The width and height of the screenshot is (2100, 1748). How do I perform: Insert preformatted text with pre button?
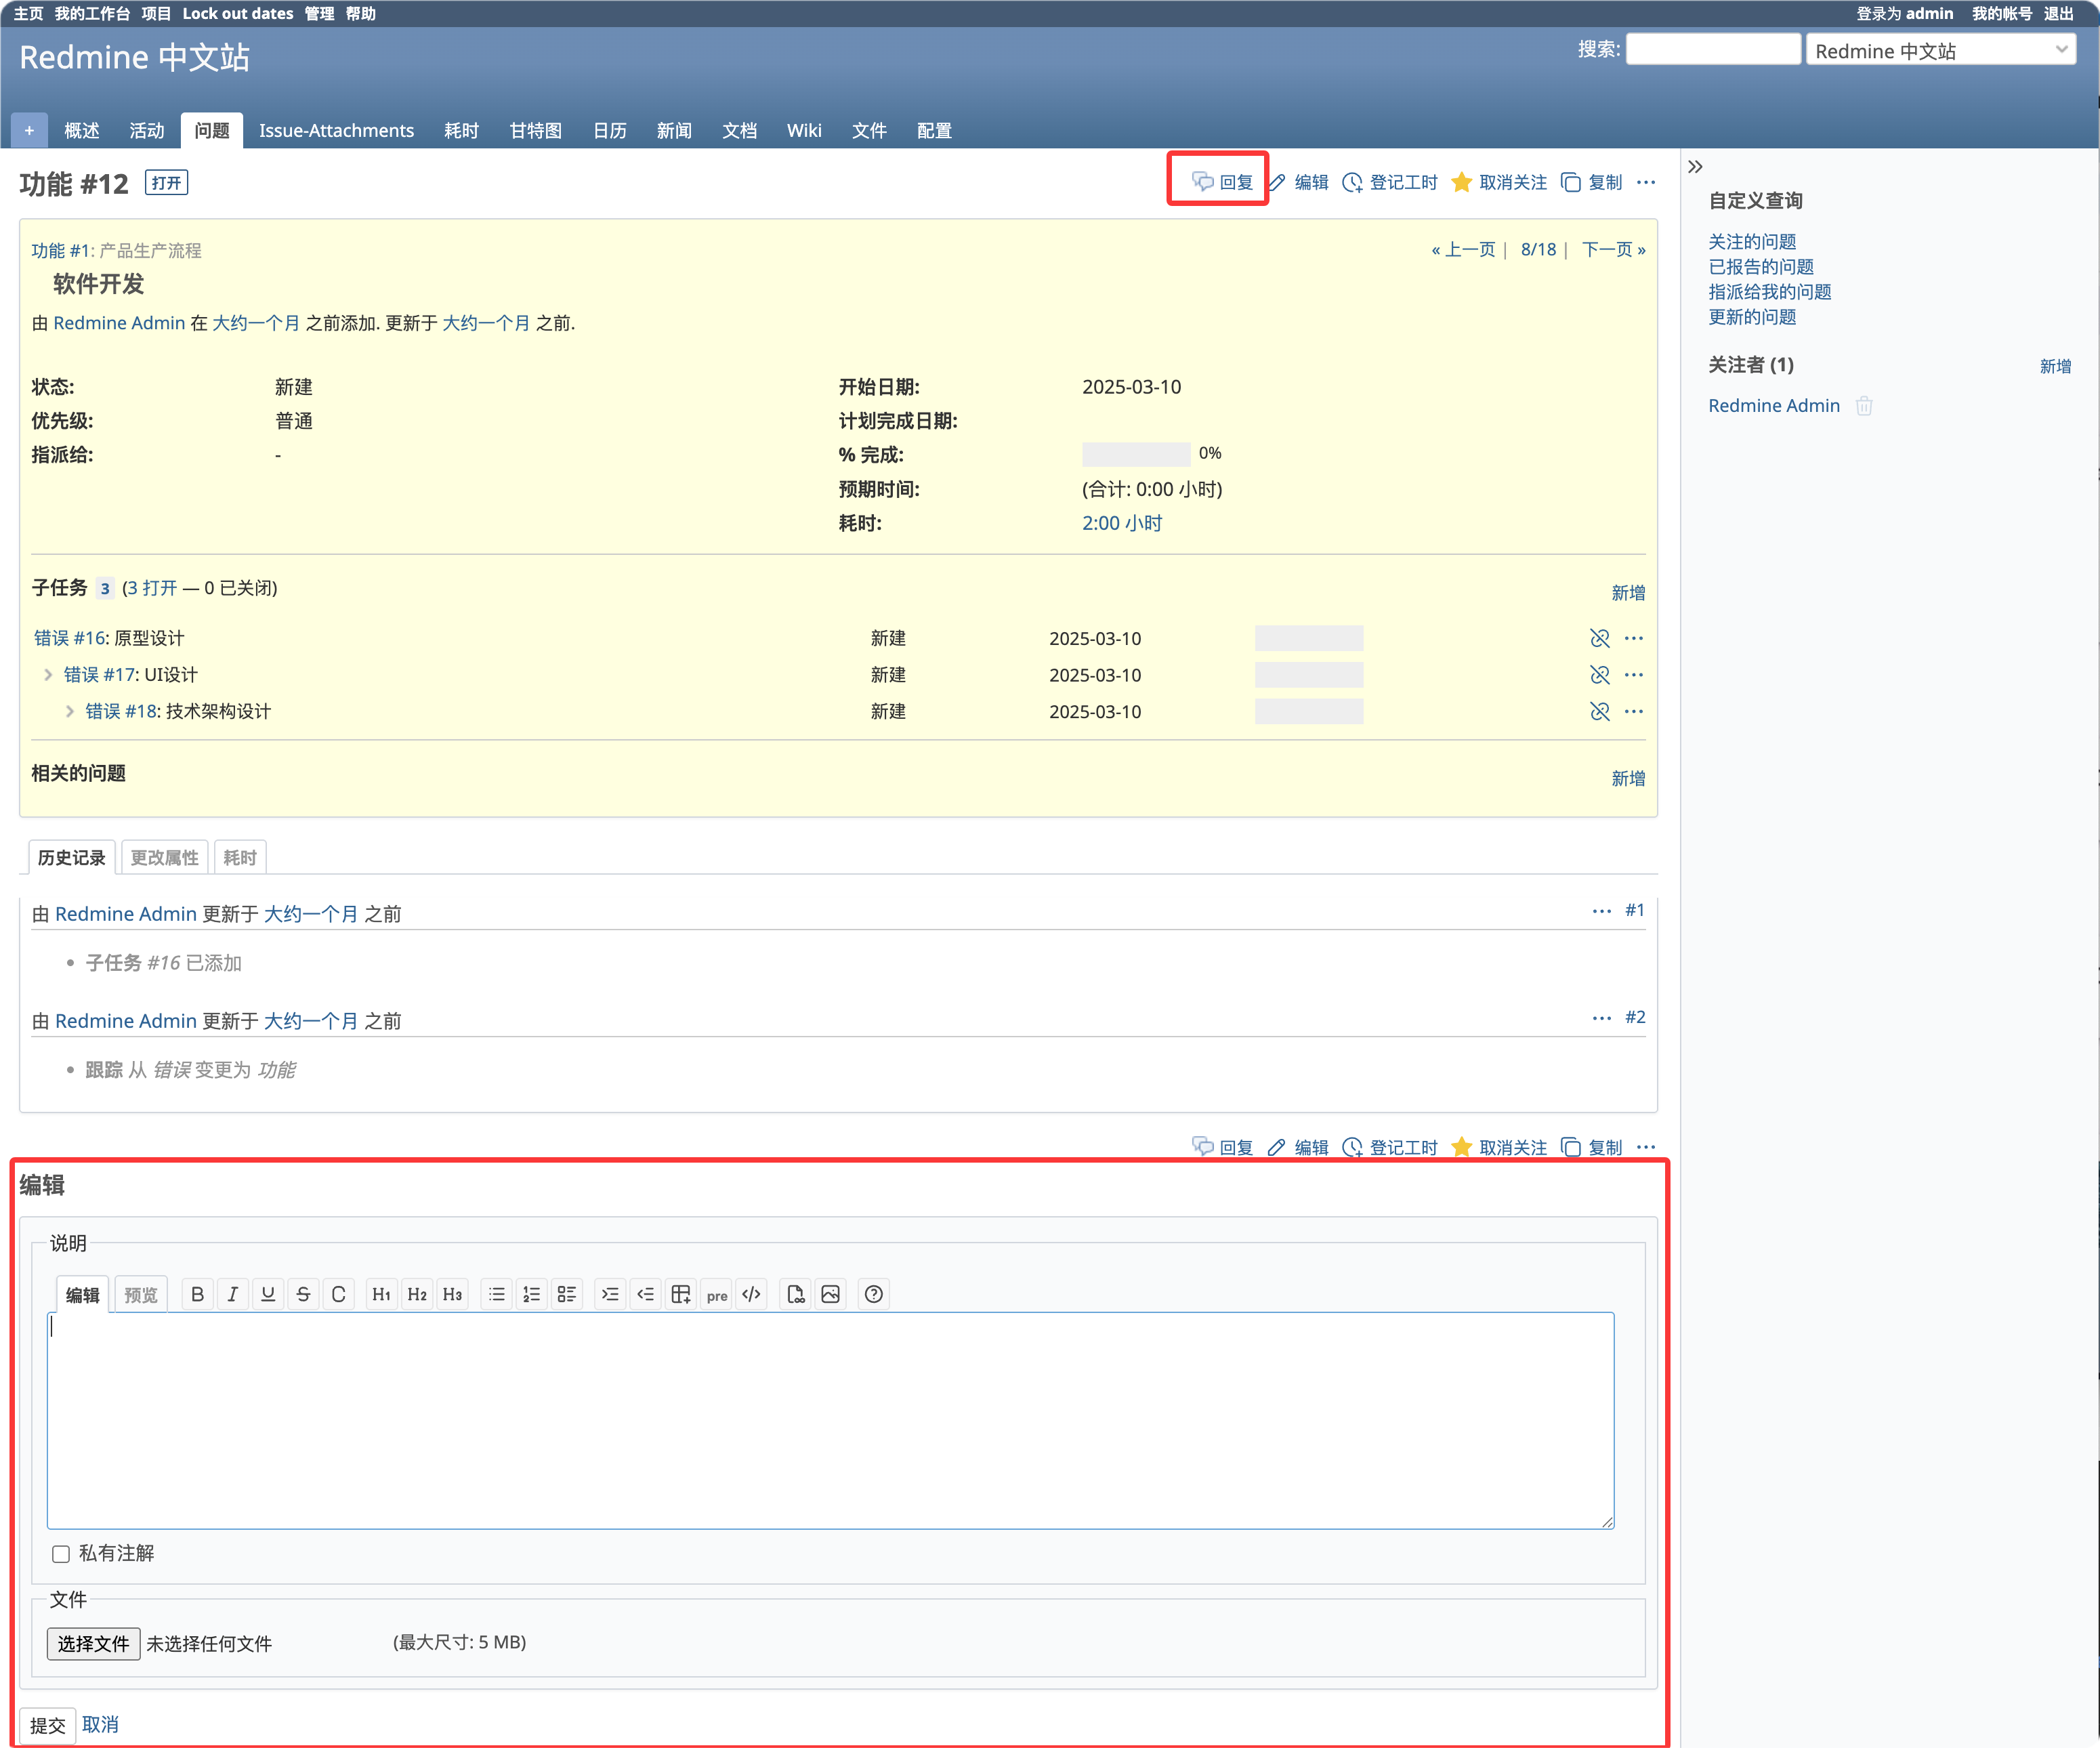pyautogui.click(x=716, y=1294)
